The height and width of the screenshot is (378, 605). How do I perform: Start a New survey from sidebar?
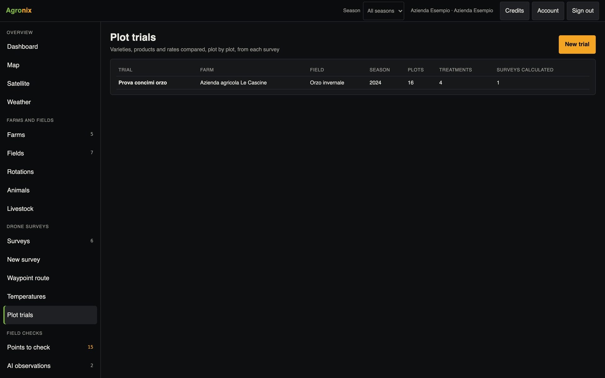coord(50,260)
